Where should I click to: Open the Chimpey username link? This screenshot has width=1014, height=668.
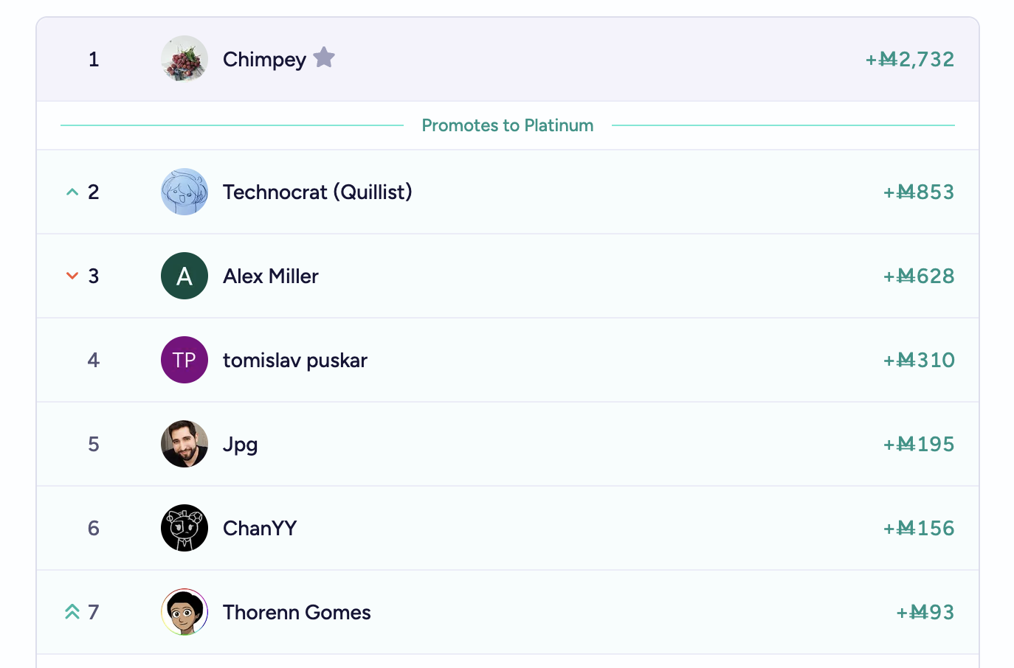click(x=264, y=59)
